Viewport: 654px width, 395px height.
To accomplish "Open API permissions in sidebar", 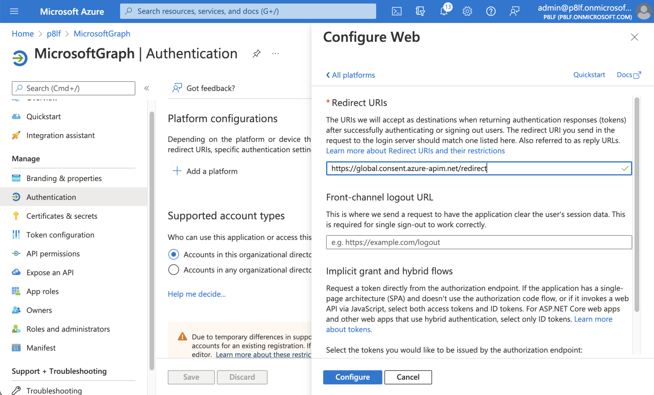I will coord(53,254).
